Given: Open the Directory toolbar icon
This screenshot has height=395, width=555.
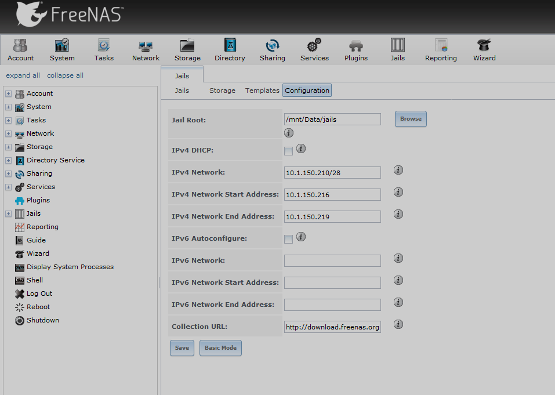Looking at the screenshot, I should tap(230, 50).
